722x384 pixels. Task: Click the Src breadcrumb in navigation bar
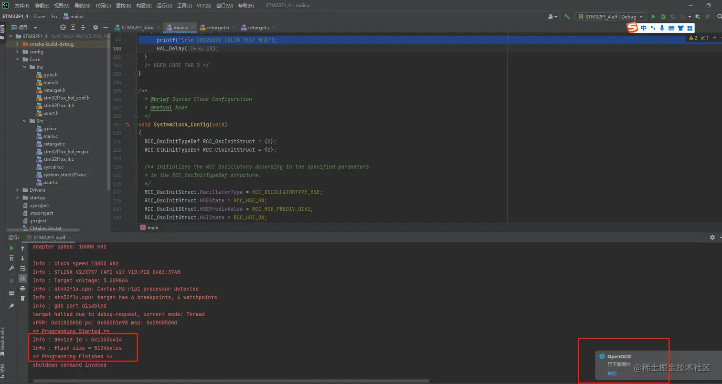(x=55, y=16)
